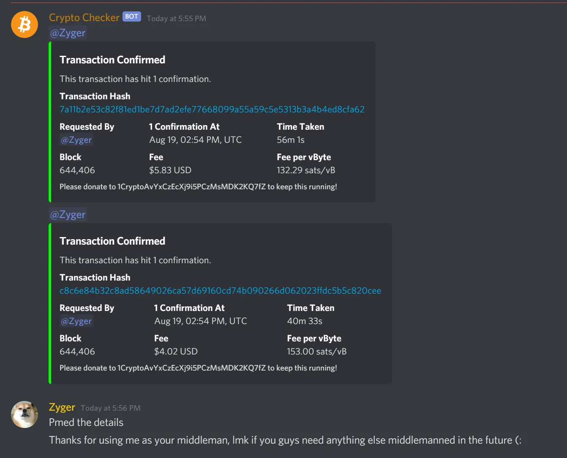Screen dimensions: 567x458
Task: Click @Zyger mention directly under Crypto Checker name
Action: click(x=68, y=33)
